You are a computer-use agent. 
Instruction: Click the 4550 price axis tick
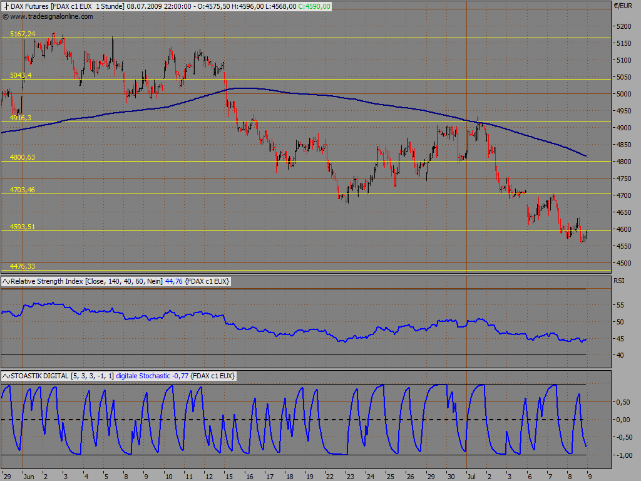pyautogui.click(x=624, y=246)
